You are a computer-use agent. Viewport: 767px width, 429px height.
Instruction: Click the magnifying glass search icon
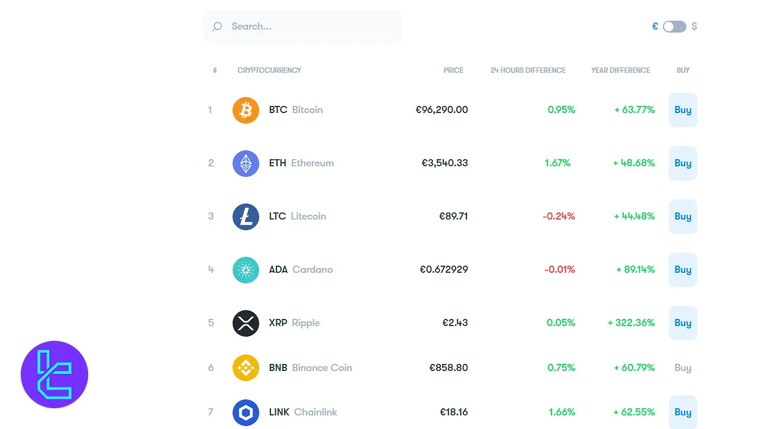[217, 26]
